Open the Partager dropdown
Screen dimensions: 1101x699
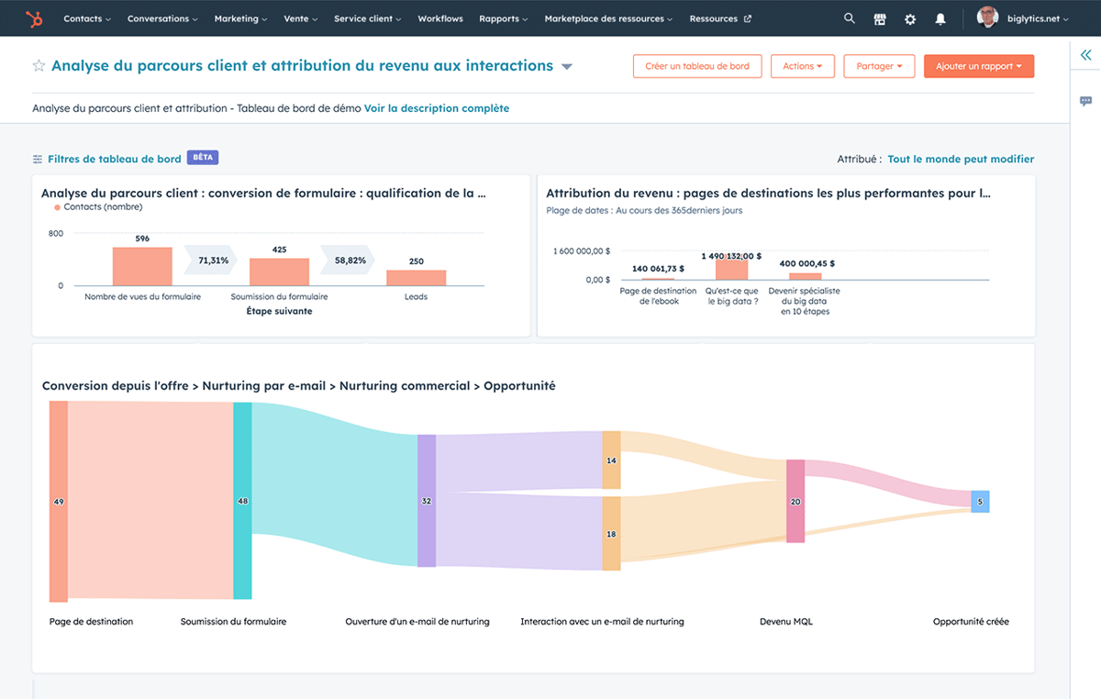point(878,65)
